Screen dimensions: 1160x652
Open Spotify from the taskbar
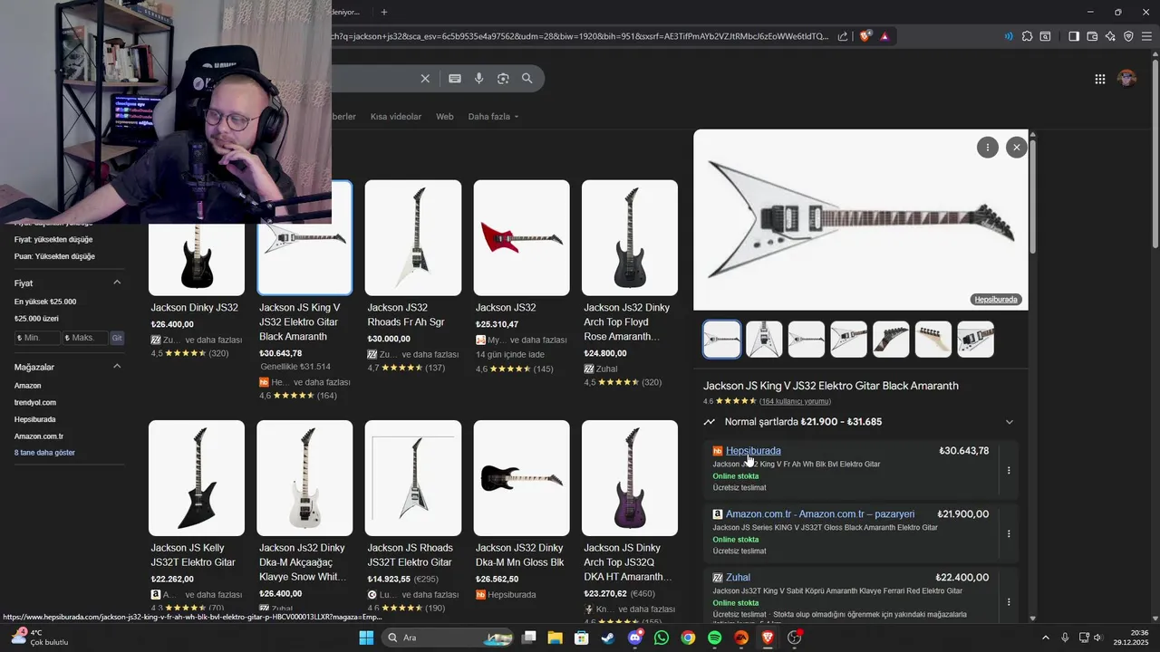[714, 638]
